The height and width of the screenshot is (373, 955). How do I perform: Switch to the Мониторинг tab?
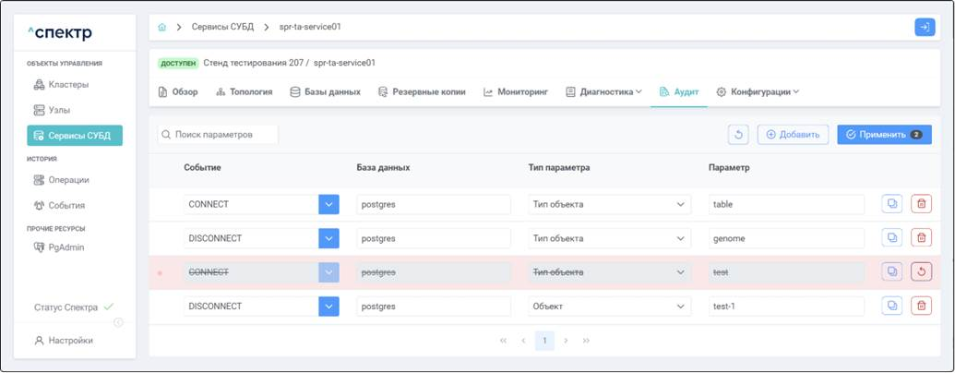(516, 92)
